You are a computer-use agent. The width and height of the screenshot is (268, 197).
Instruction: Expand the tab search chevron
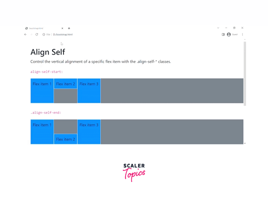[218, 28]
